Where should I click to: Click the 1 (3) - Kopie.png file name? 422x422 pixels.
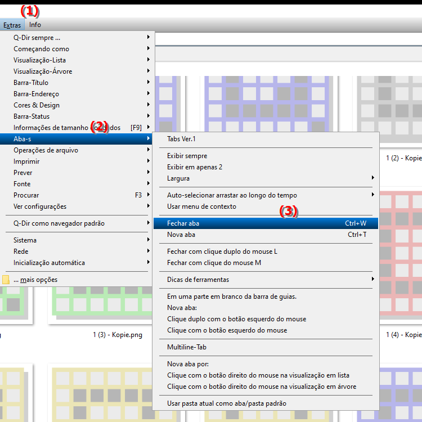[x=118, y=335]
